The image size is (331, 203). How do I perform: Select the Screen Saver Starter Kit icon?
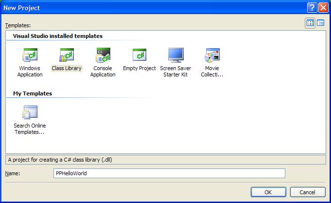176,55
